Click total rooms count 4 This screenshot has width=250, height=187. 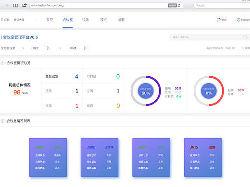[x=76, y=76]
